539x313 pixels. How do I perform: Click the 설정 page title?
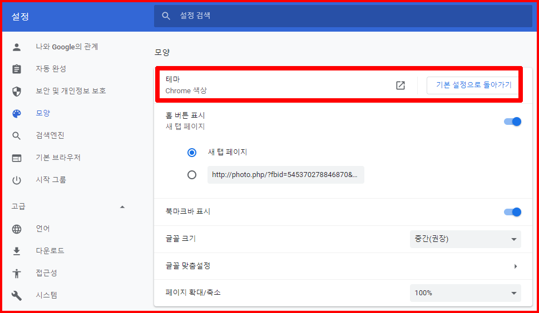[20, 16]
